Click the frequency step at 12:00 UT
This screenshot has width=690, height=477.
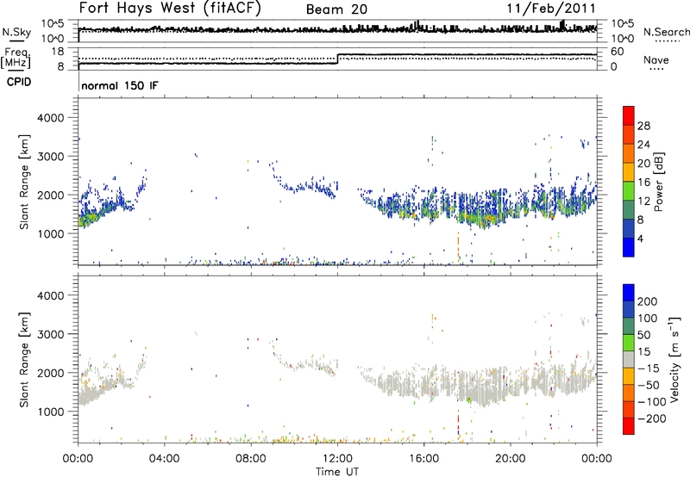pyautogui.click(x=337, y=59)
